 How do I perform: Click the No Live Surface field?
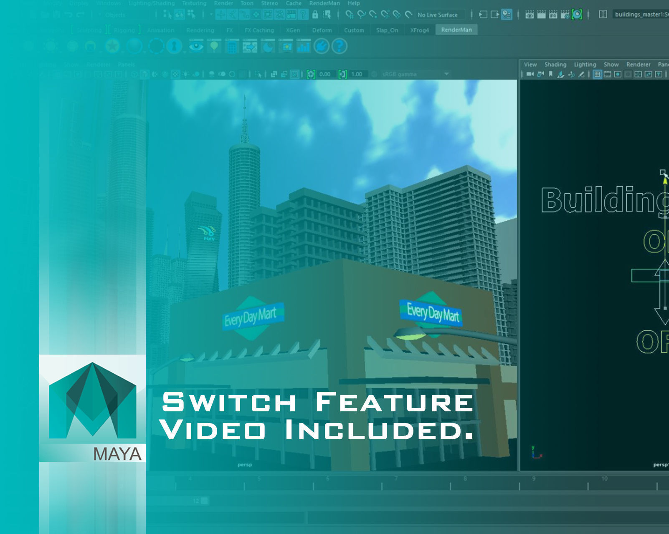pyautogui.click(x=440, y=15)
